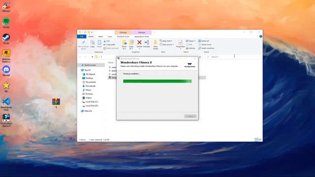
Task: Open the Copy to dropdown
Action: tap(131, 45)
